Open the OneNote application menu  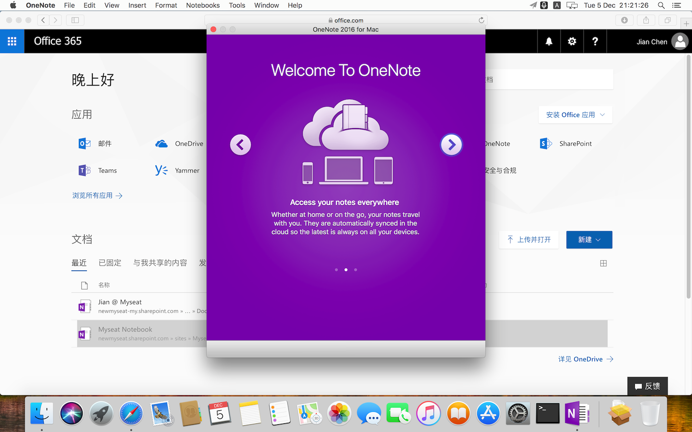point(40,5)
